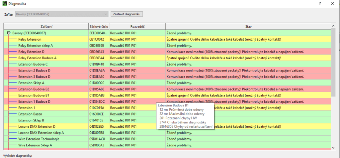The width and height of the screenshot is (340, 158).
Task: Click serial number 01640155
Action: point(97,120)
